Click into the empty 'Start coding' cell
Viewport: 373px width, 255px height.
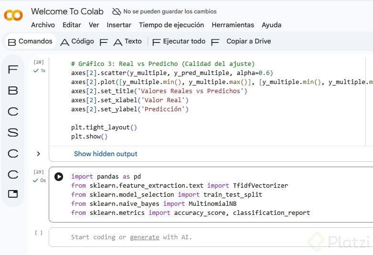point(239,237)
